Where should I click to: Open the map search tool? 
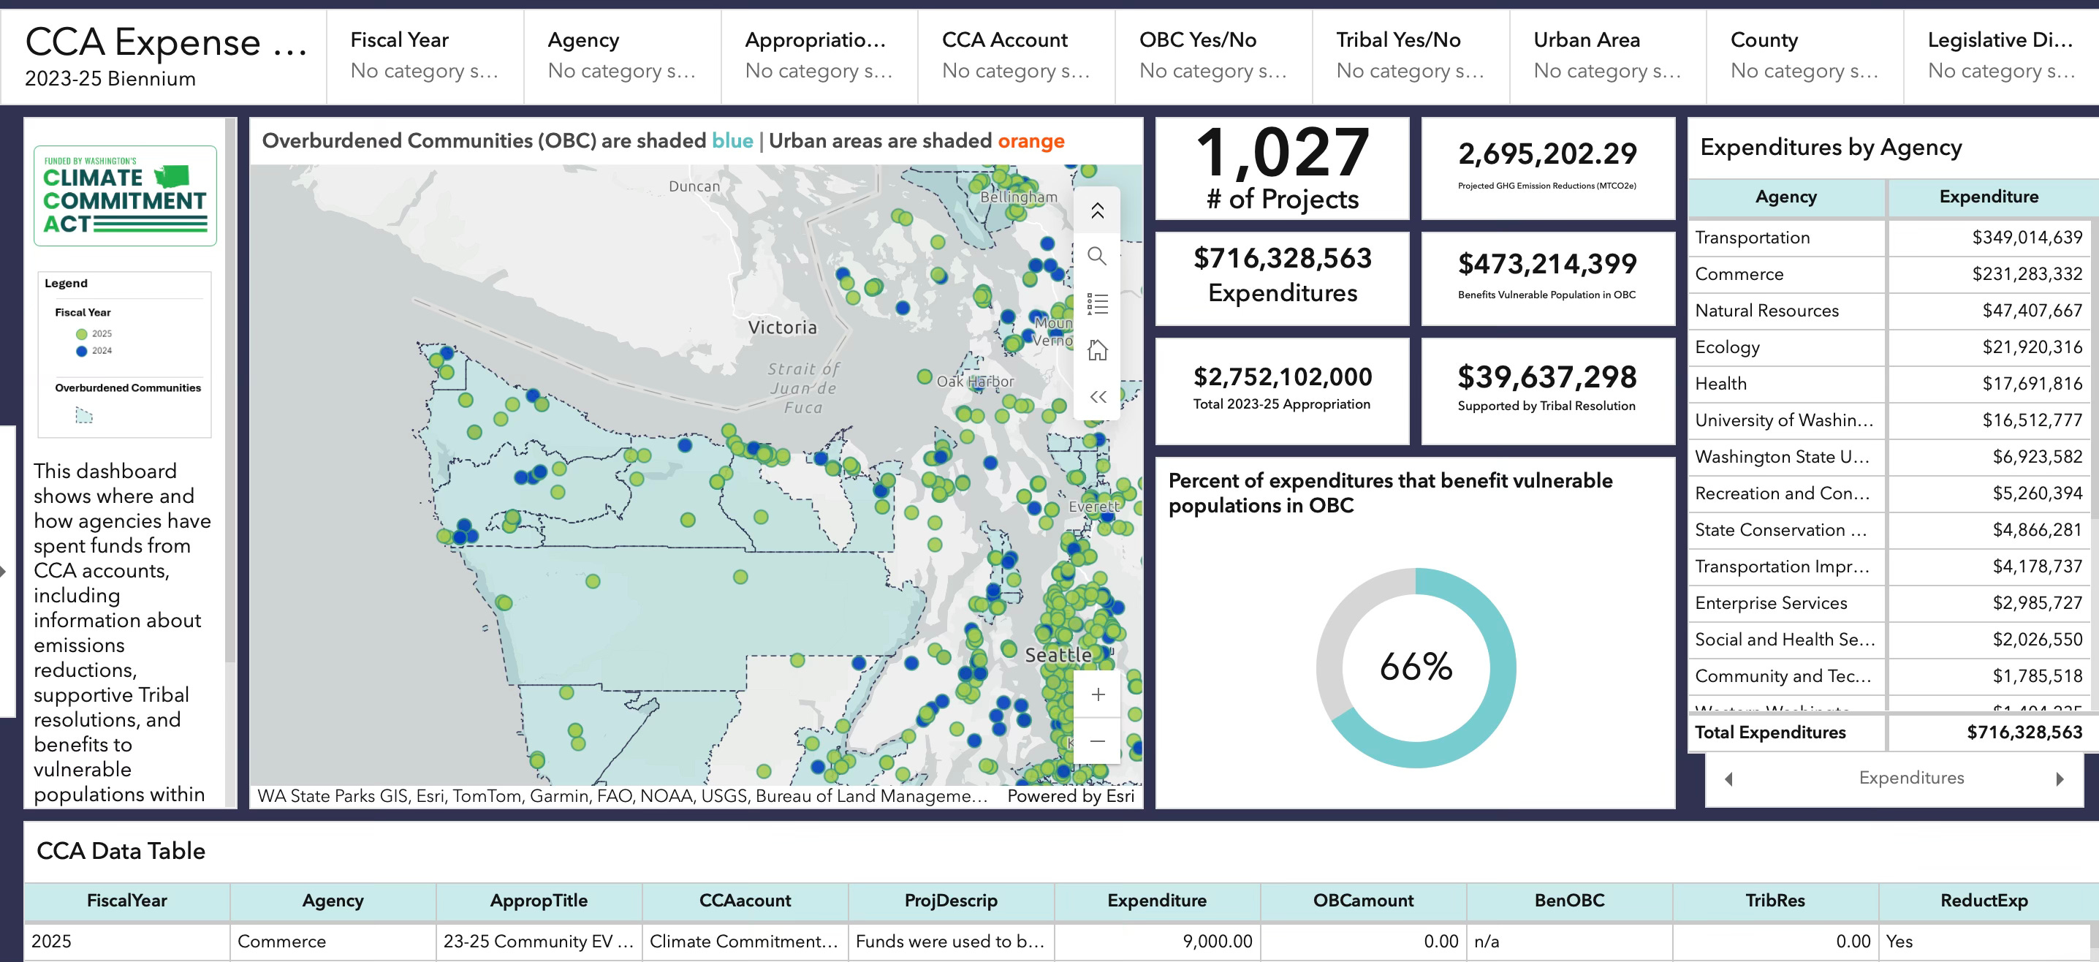pyautogui.click(x=1097, y=257)
